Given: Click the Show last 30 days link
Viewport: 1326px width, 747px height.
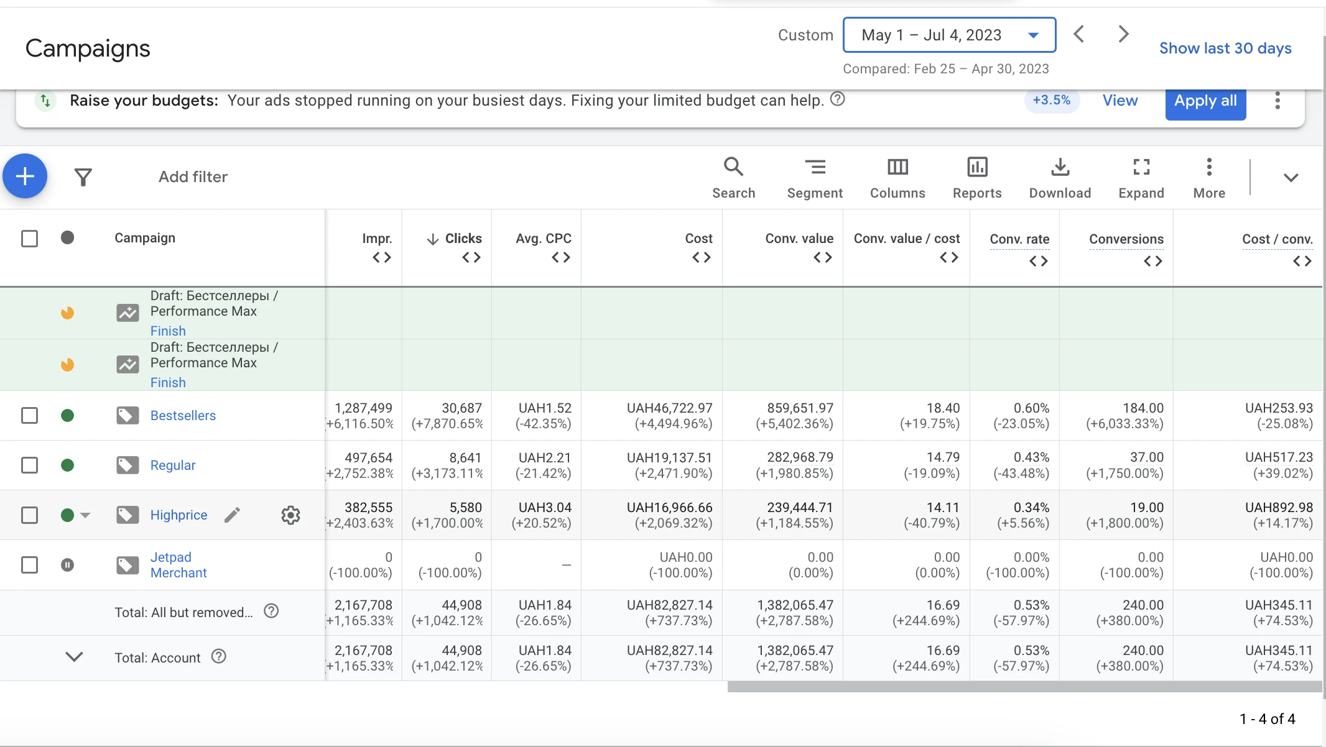Looking at the screenshot, I should point(1225,48).
